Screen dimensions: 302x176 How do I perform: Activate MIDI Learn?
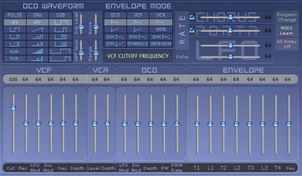pyautogui.click(x=287, y=31)
